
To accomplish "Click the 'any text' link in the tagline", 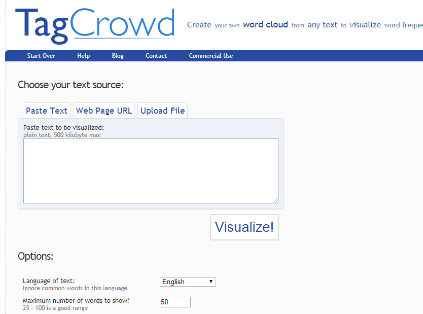I will point(322,24).
